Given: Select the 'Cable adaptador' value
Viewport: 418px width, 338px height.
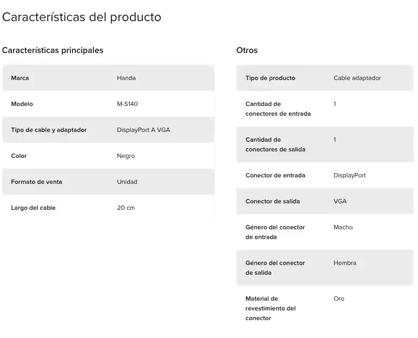Looking at the screenshot, I should coord(357,78).
